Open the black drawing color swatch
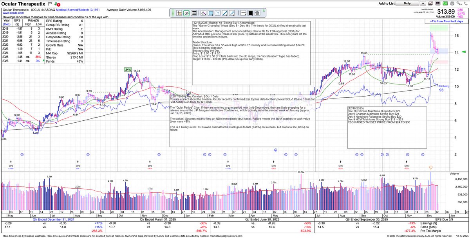This screenshot has width=470, height=238. coord(250,13)
